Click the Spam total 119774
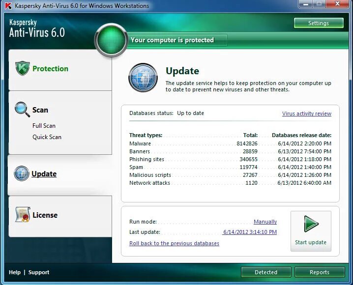The height and width of the screenshot is (285, 353). click(249, 167)
